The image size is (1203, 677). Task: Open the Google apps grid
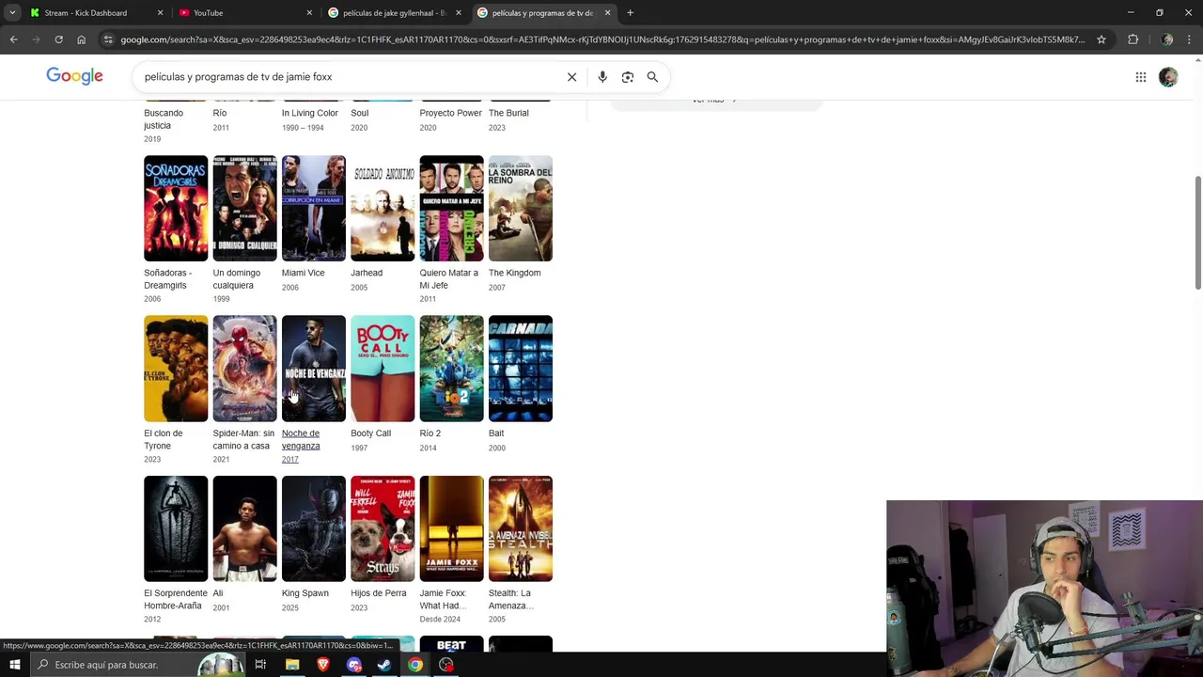[1141, 77]
